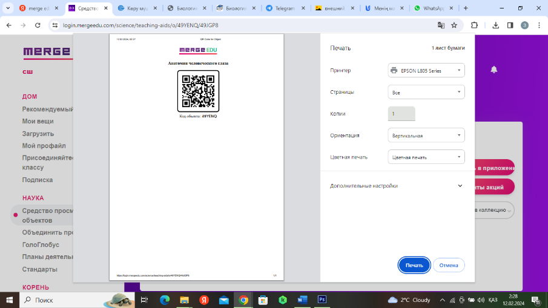Open the Windows notification center
The height and width of the screenshot is (308, 548).
[x=536, y=300]
